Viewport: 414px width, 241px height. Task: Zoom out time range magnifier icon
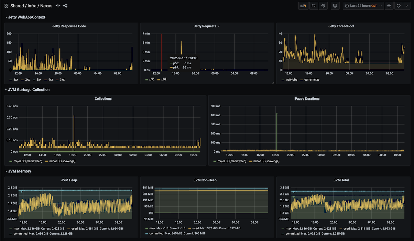click(x=389, y=6)
